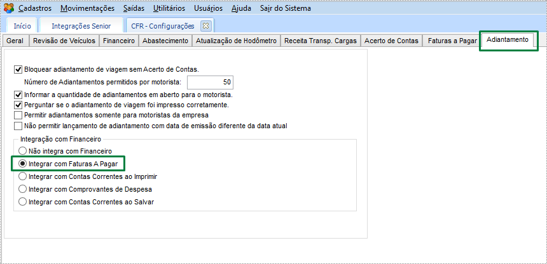Close the CFR - Configurações tab
Viewport: 547px width, 264px height.
(x=205, y=25)
